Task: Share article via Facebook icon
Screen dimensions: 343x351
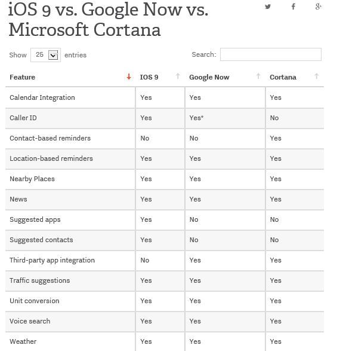Action: (293, 7)
